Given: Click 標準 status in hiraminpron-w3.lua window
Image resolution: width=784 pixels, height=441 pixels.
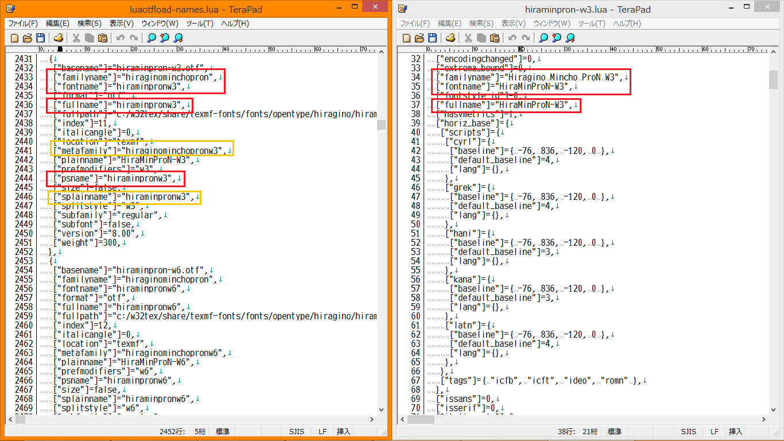Looking at the screenshot, I should (614, 431).
